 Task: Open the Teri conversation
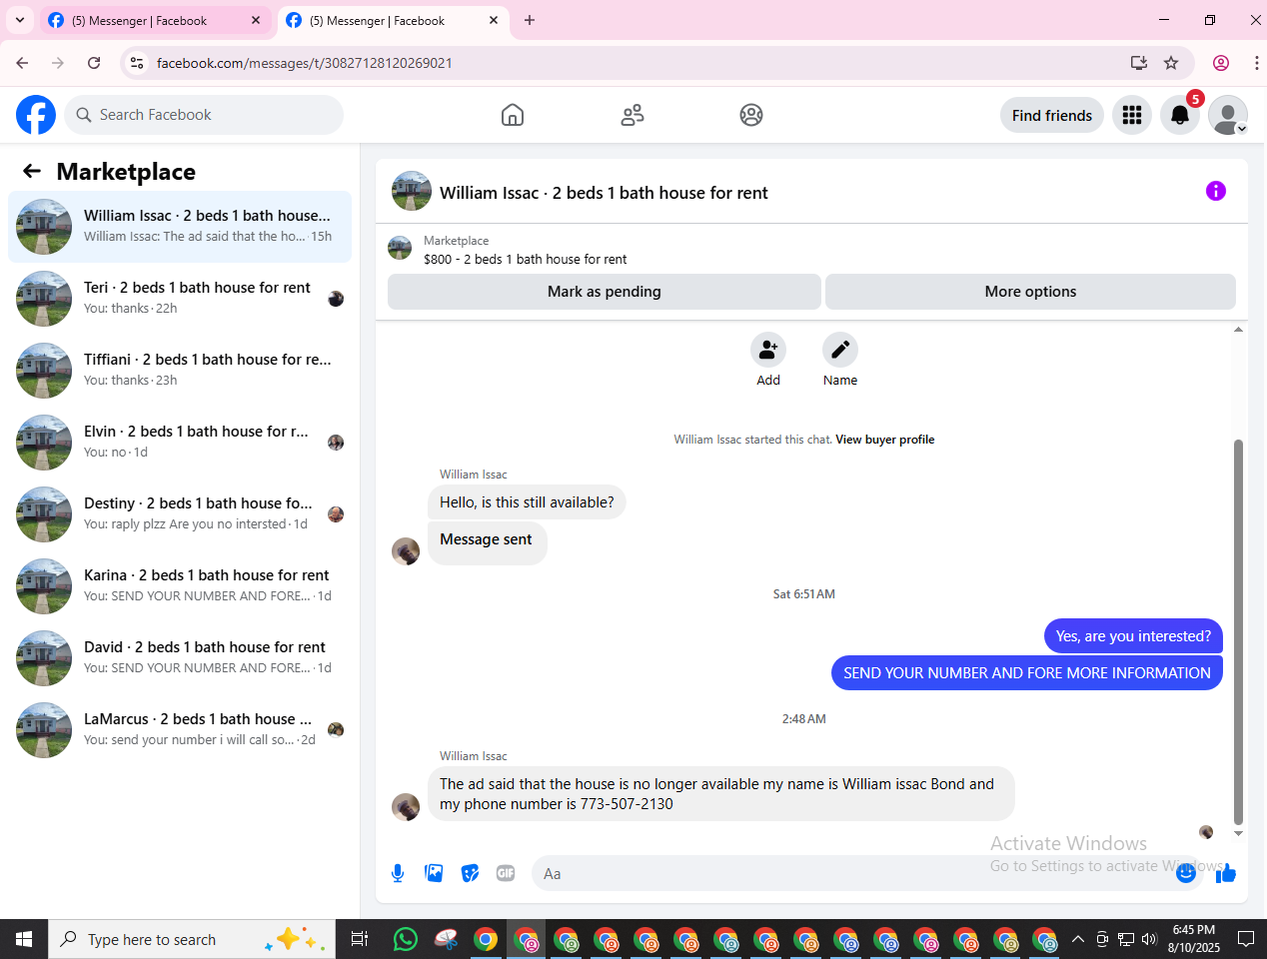180,299
